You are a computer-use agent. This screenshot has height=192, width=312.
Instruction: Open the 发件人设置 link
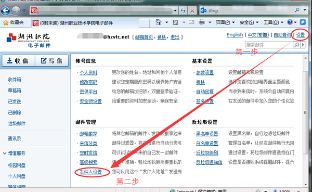pos(90,172)
